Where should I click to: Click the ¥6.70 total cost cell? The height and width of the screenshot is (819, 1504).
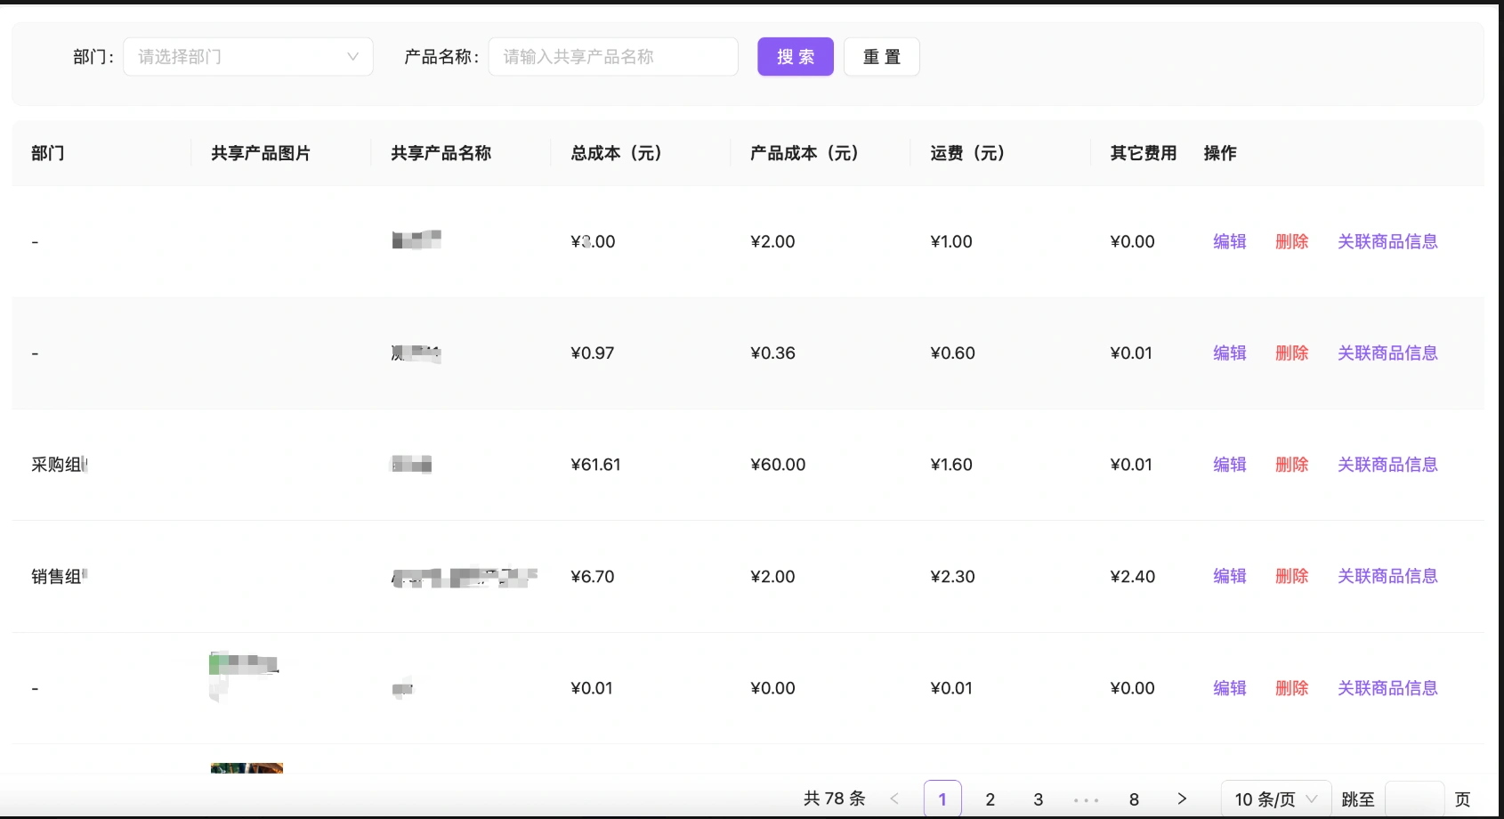coord(593,577)
